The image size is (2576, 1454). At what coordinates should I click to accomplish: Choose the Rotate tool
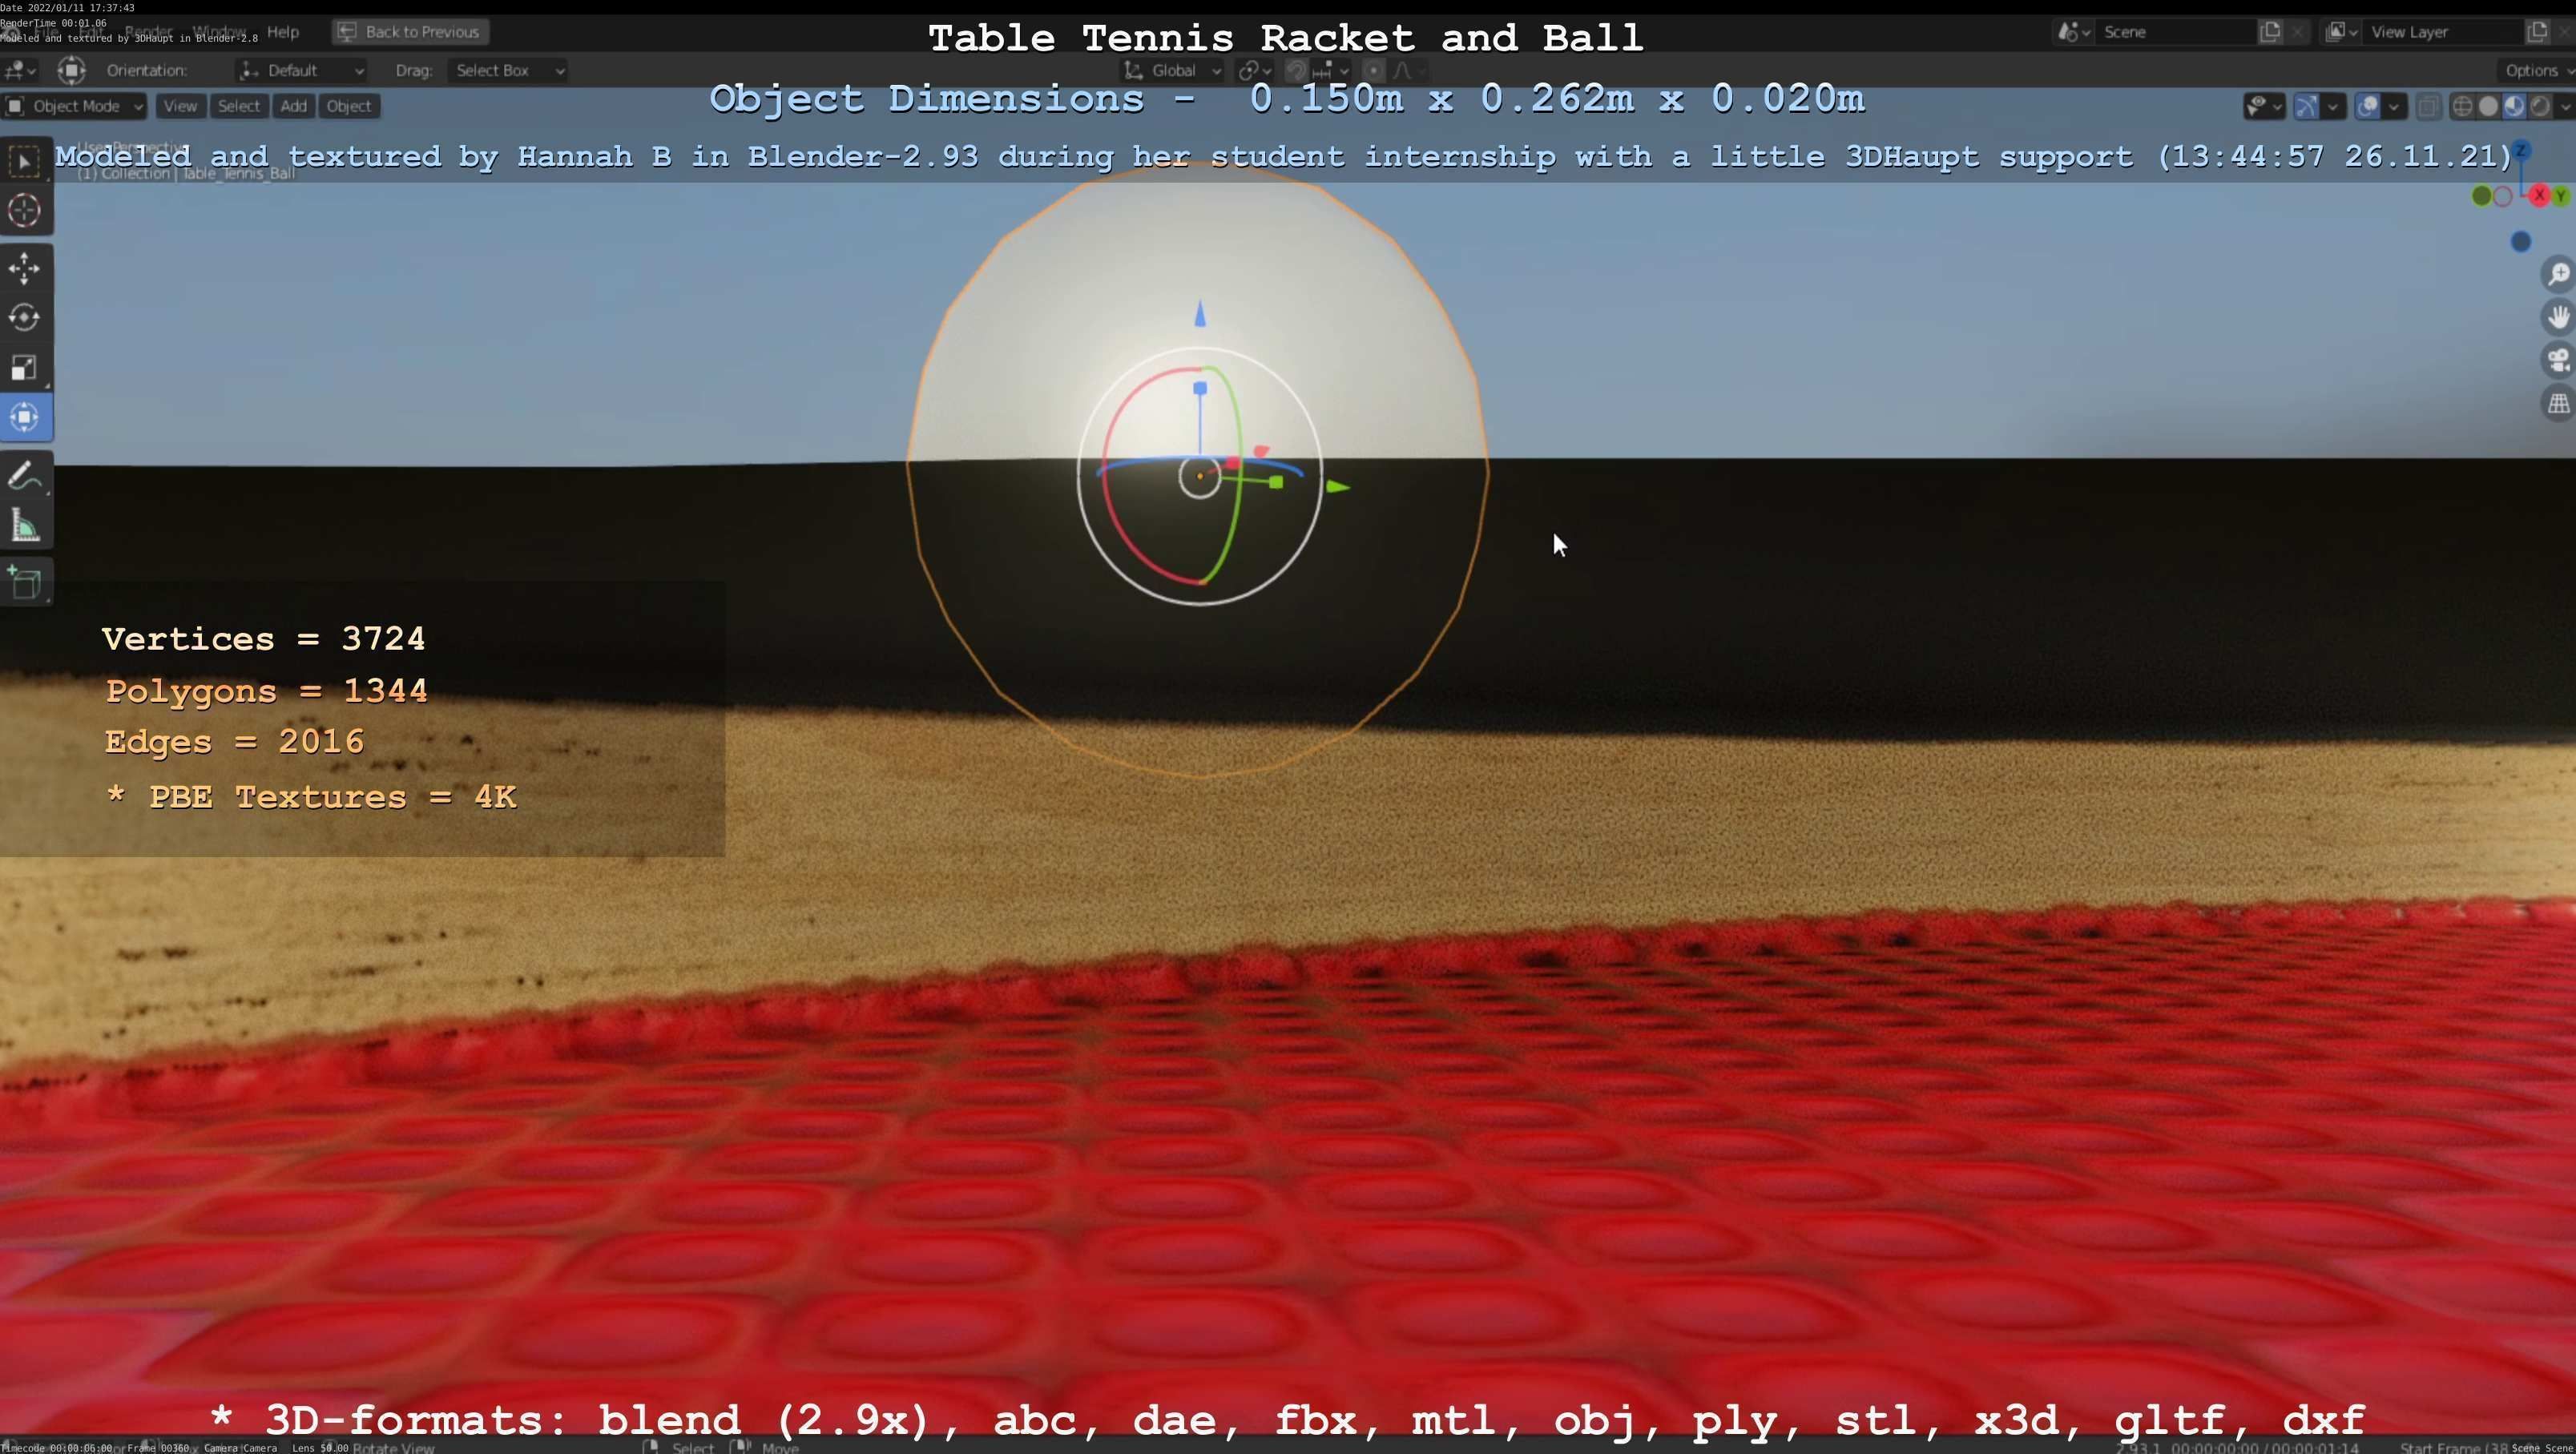[25, 318]
